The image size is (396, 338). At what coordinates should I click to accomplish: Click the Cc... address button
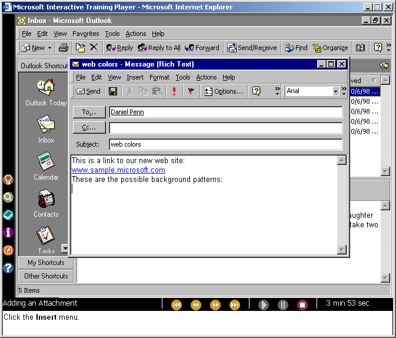point(89,127)
